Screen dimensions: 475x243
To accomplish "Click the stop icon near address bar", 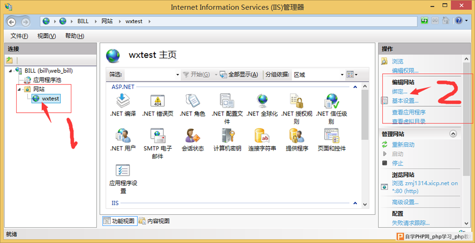I will click(x=435, y=20).
